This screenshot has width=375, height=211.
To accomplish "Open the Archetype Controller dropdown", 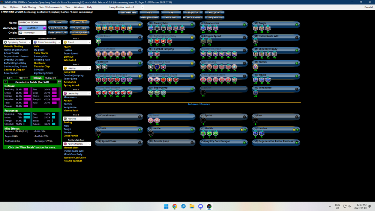I will pyautogui.click(x=32, y=28).
